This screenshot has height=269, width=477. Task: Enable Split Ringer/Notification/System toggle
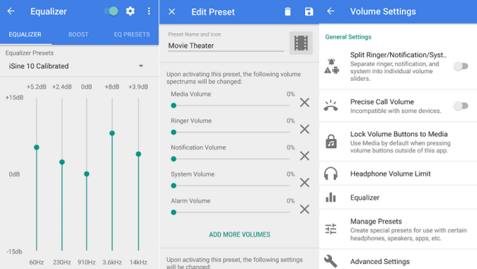click(x=461, y=66)
